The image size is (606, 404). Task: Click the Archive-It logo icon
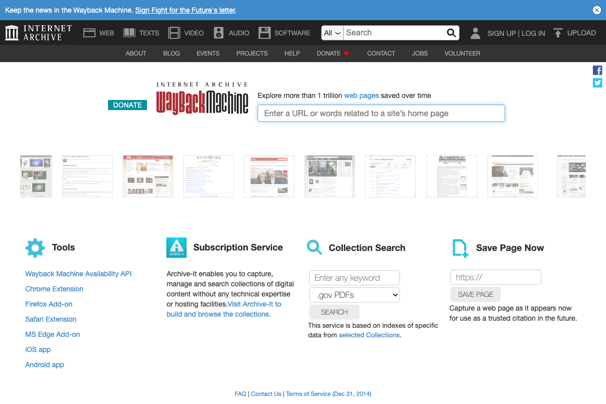coord(176,247)
